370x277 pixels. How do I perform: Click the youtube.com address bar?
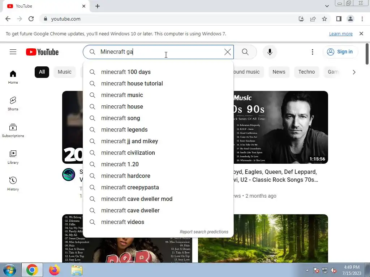pyautogui.click(x=165, y=19)
